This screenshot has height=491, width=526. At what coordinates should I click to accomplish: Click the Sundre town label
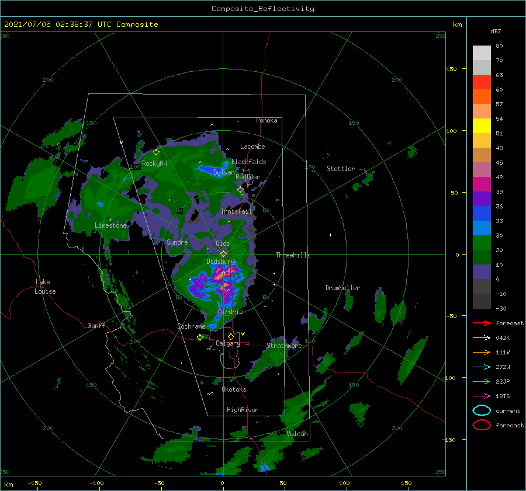[177, 242]
